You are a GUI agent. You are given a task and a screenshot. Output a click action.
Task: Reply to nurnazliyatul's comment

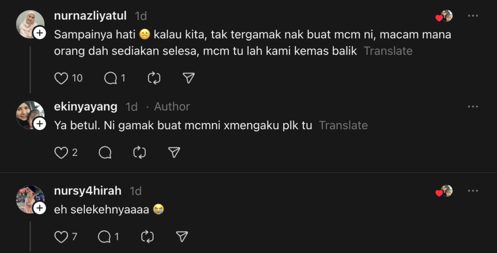[111, 78]
